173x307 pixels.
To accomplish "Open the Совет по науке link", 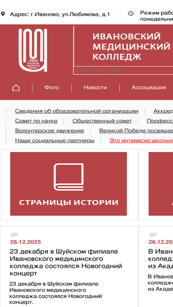I will [36, 121].
